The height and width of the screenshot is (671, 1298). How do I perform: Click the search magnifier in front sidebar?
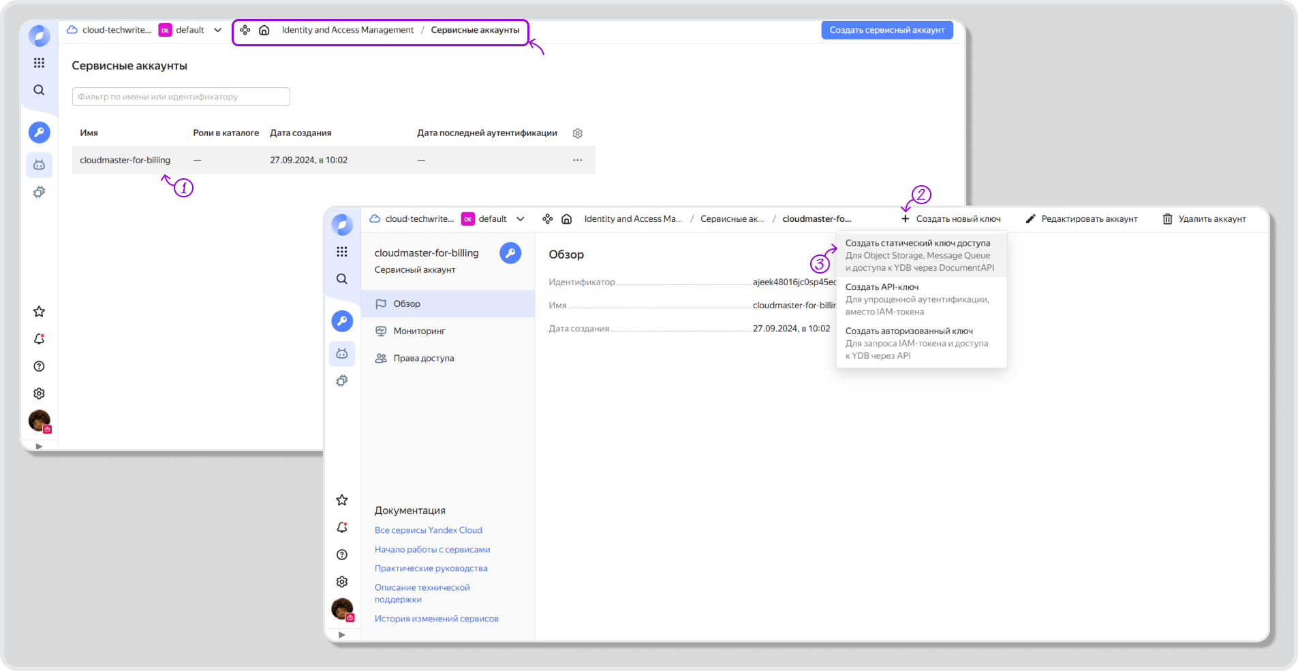point(342,279)
